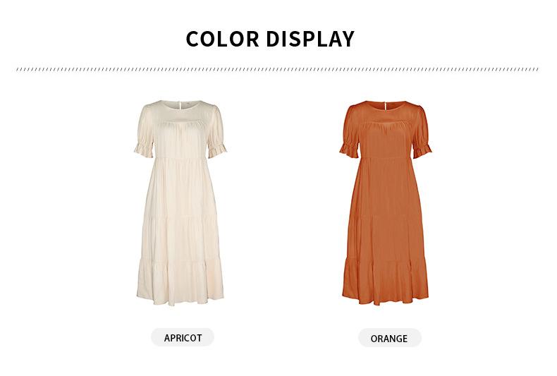
Task: Select the APRICOT color label
Action: tap(183, 337)
